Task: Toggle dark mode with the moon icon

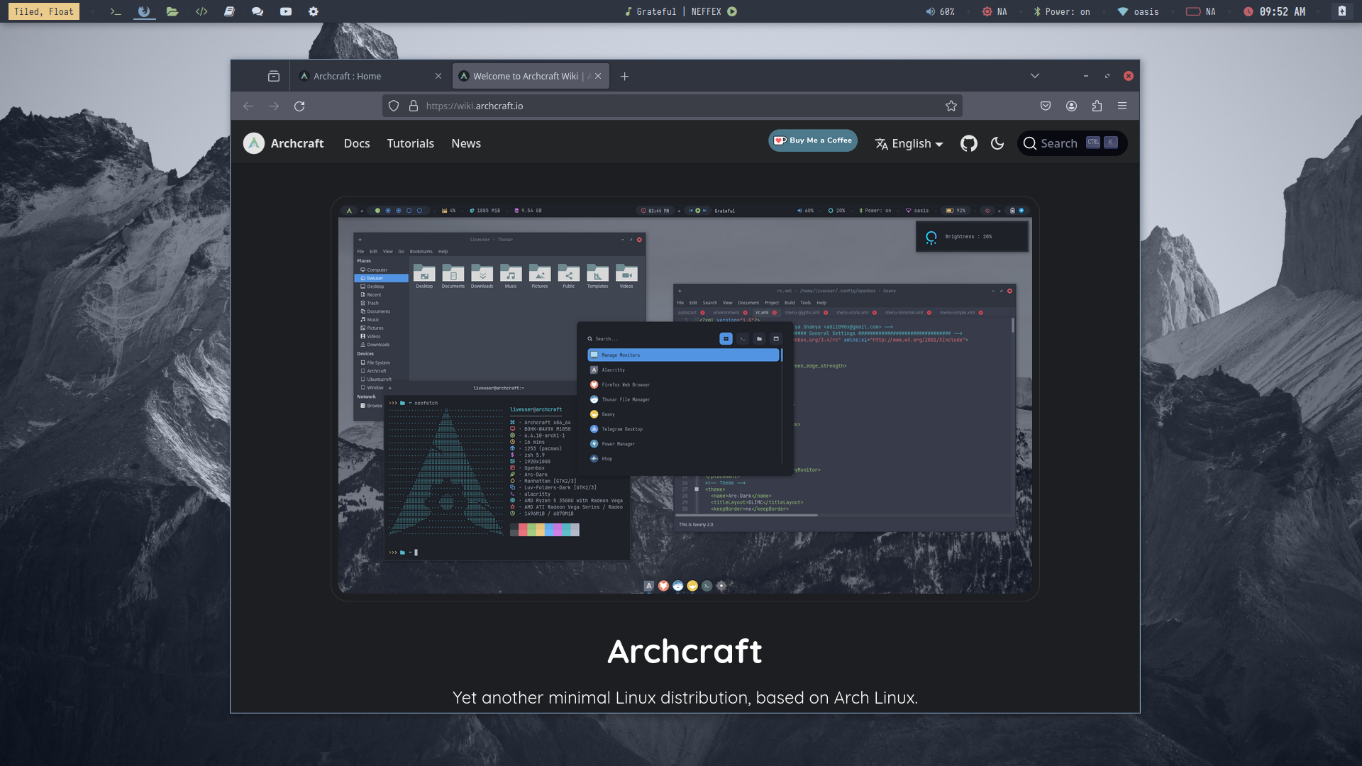Action: coord(997,143)
